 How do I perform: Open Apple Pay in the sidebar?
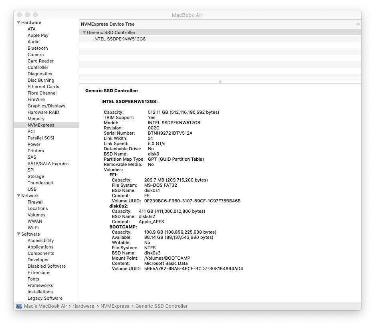point(38,35)
